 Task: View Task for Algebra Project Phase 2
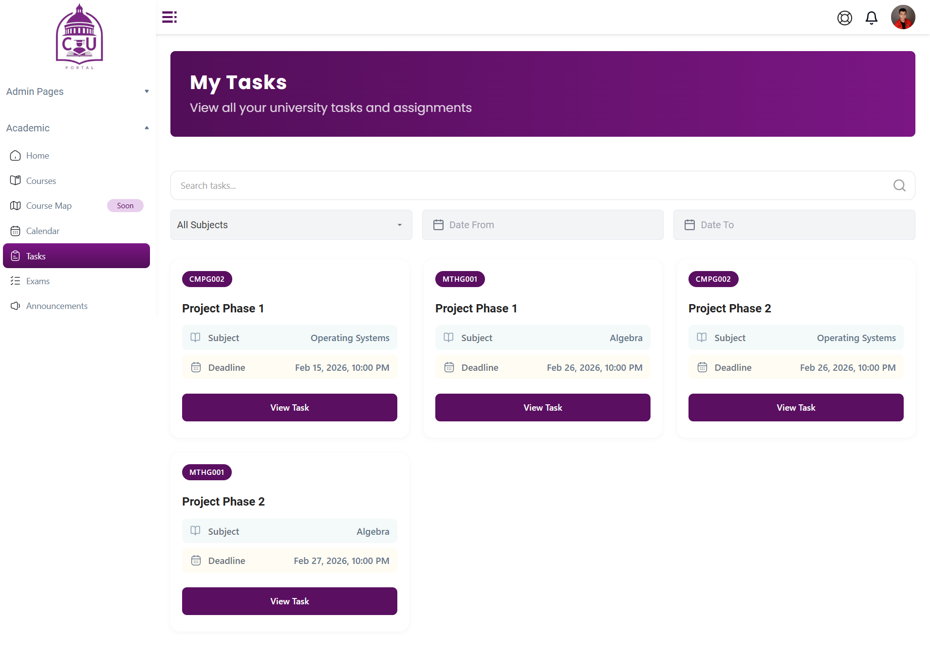tap(289, 601)
